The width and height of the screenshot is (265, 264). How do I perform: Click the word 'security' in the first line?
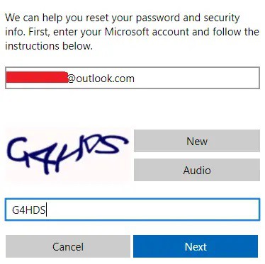click(221, 18)
